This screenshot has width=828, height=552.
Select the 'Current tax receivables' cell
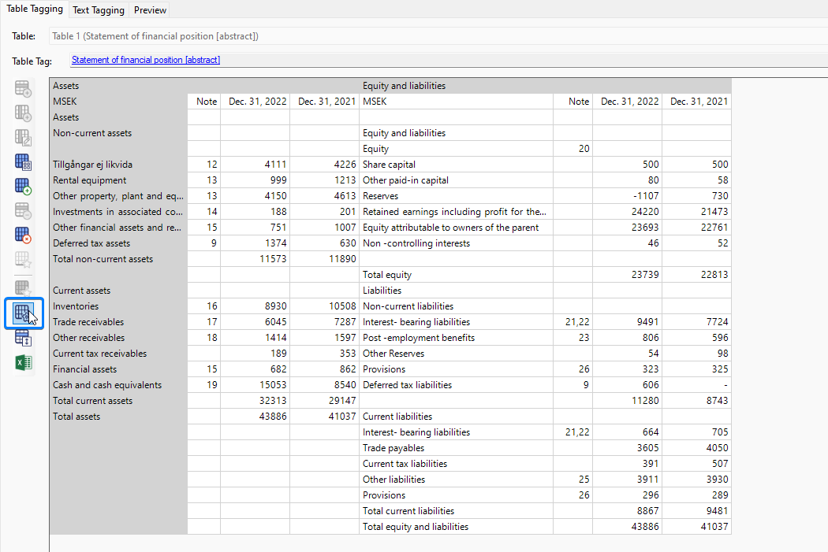(x=119, y=354)
